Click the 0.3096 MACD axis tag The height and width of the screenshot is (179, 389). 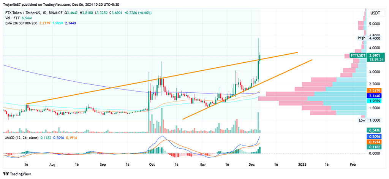point(374,137)
